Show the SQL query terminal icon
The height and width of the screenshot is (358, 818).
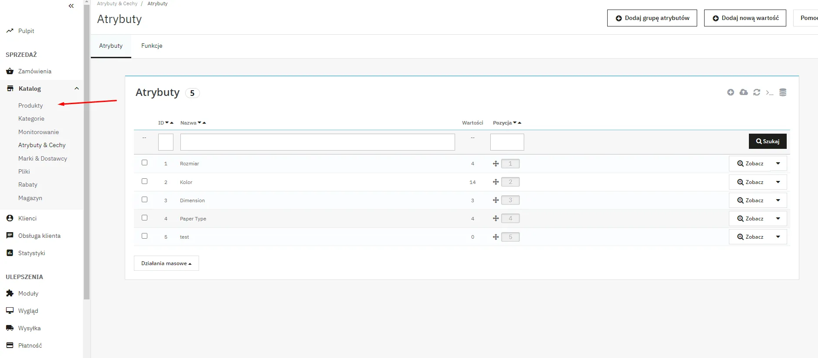point(770,92)
